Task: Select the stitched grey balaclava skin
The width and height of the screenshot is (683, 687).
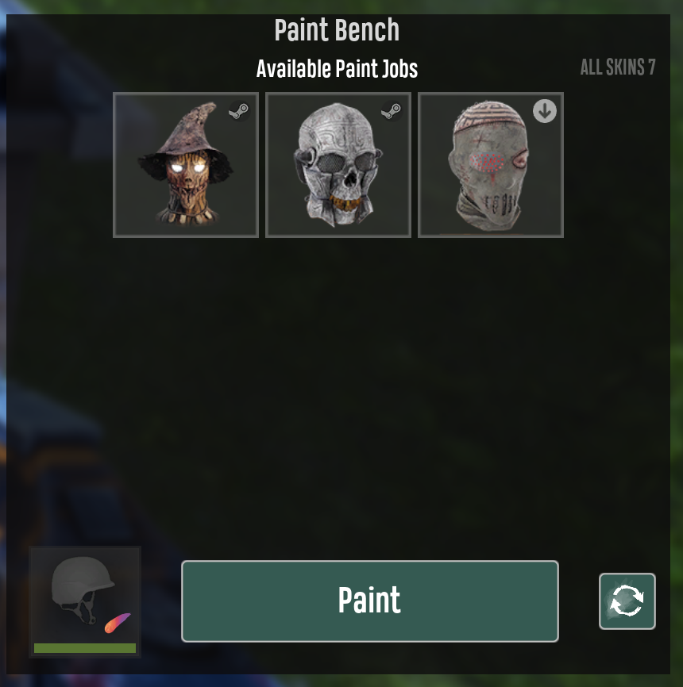Action: [x=491, y=165]
